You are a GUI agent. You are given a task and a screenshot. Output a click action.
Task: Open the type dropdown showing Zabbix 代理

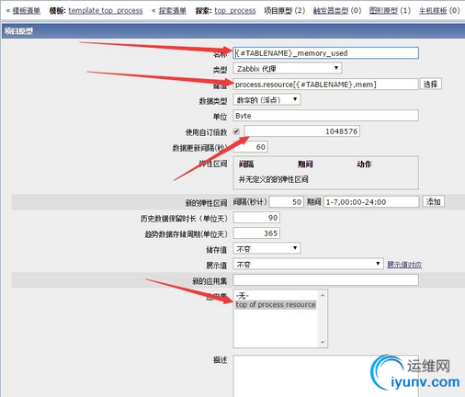(x=288, y=68)
